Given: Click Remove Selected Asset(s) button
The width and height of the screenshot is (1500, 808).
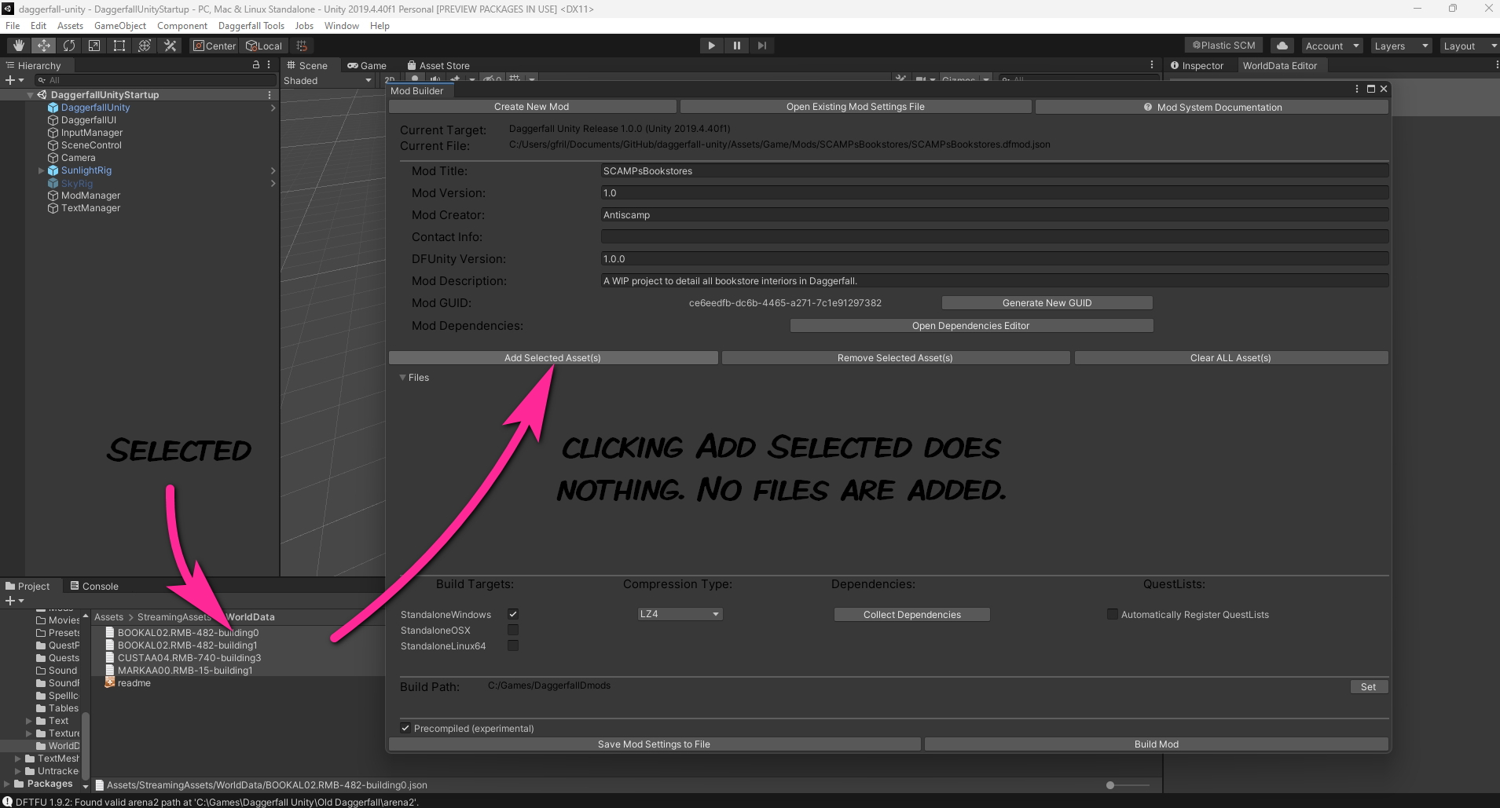Looking at the screenshot, I should tap(895, 357).
